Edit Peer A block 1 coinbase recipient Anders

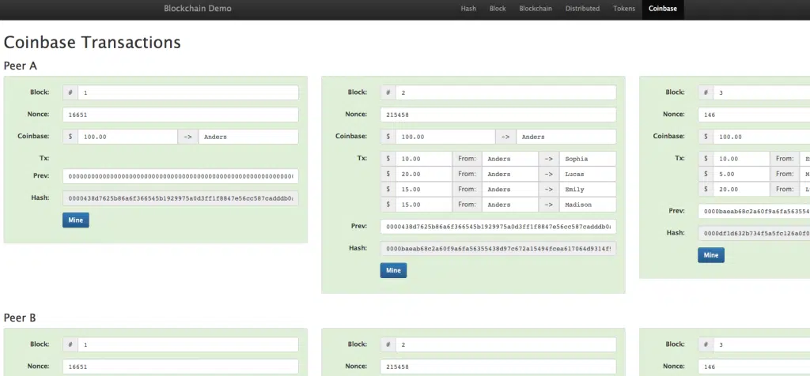point(248,137)
